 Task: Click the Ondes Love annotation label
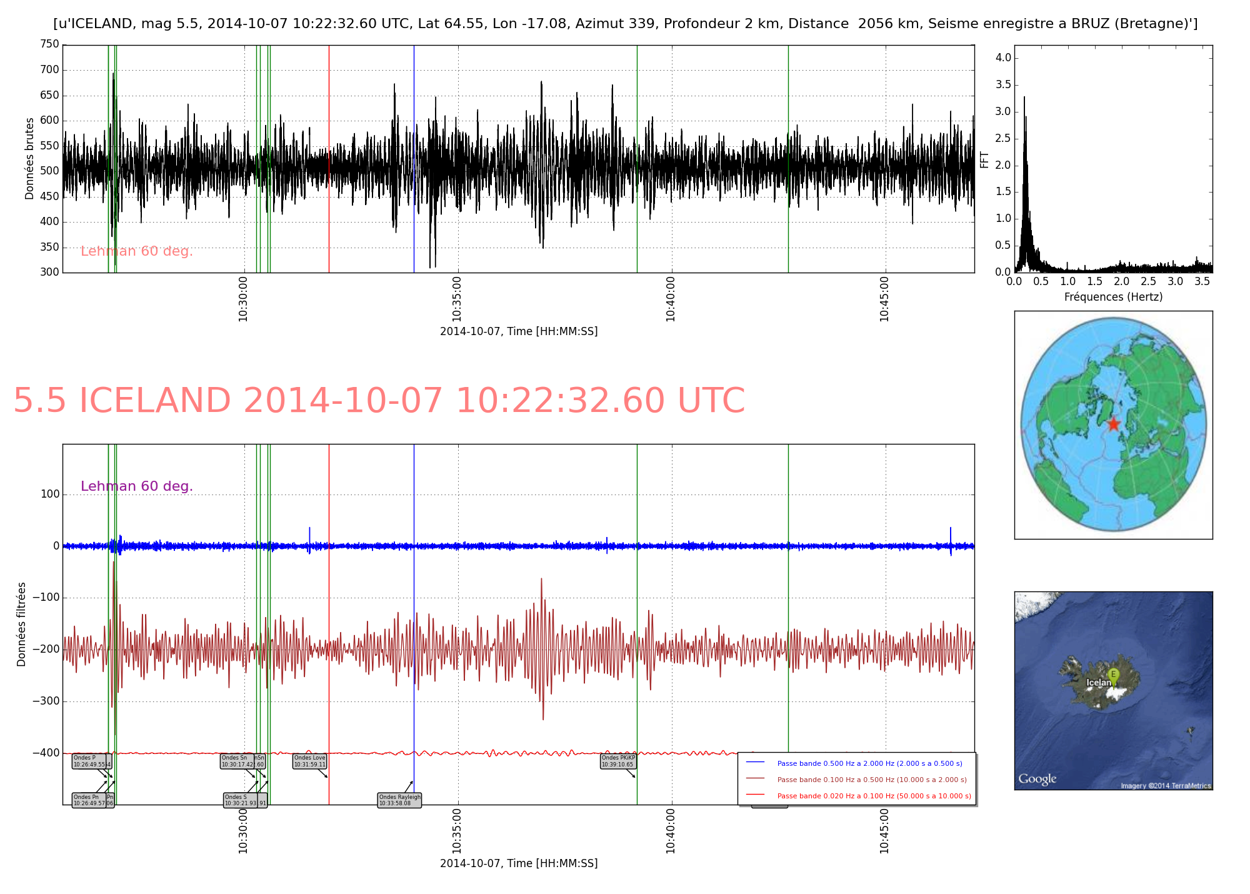[310, 761]
